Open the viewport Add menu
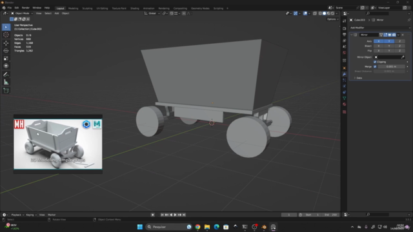The image size is (413, 232). [x=57, y=14]
